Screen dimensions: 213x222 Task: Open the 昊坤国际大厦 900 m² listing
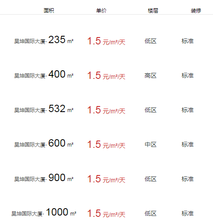coord(44,178)
